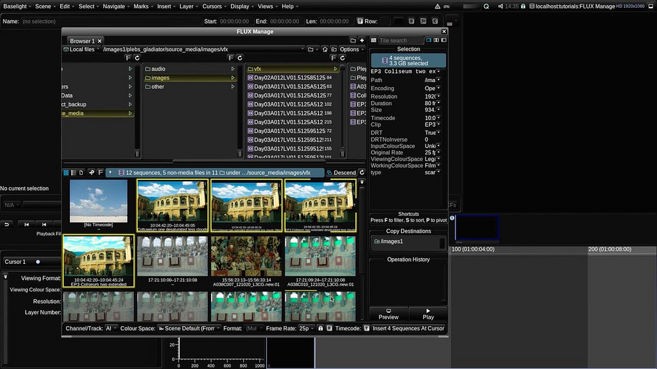Switch to list view icon
The width and height of the screenshot is (657, 369).
coord(73,172)
